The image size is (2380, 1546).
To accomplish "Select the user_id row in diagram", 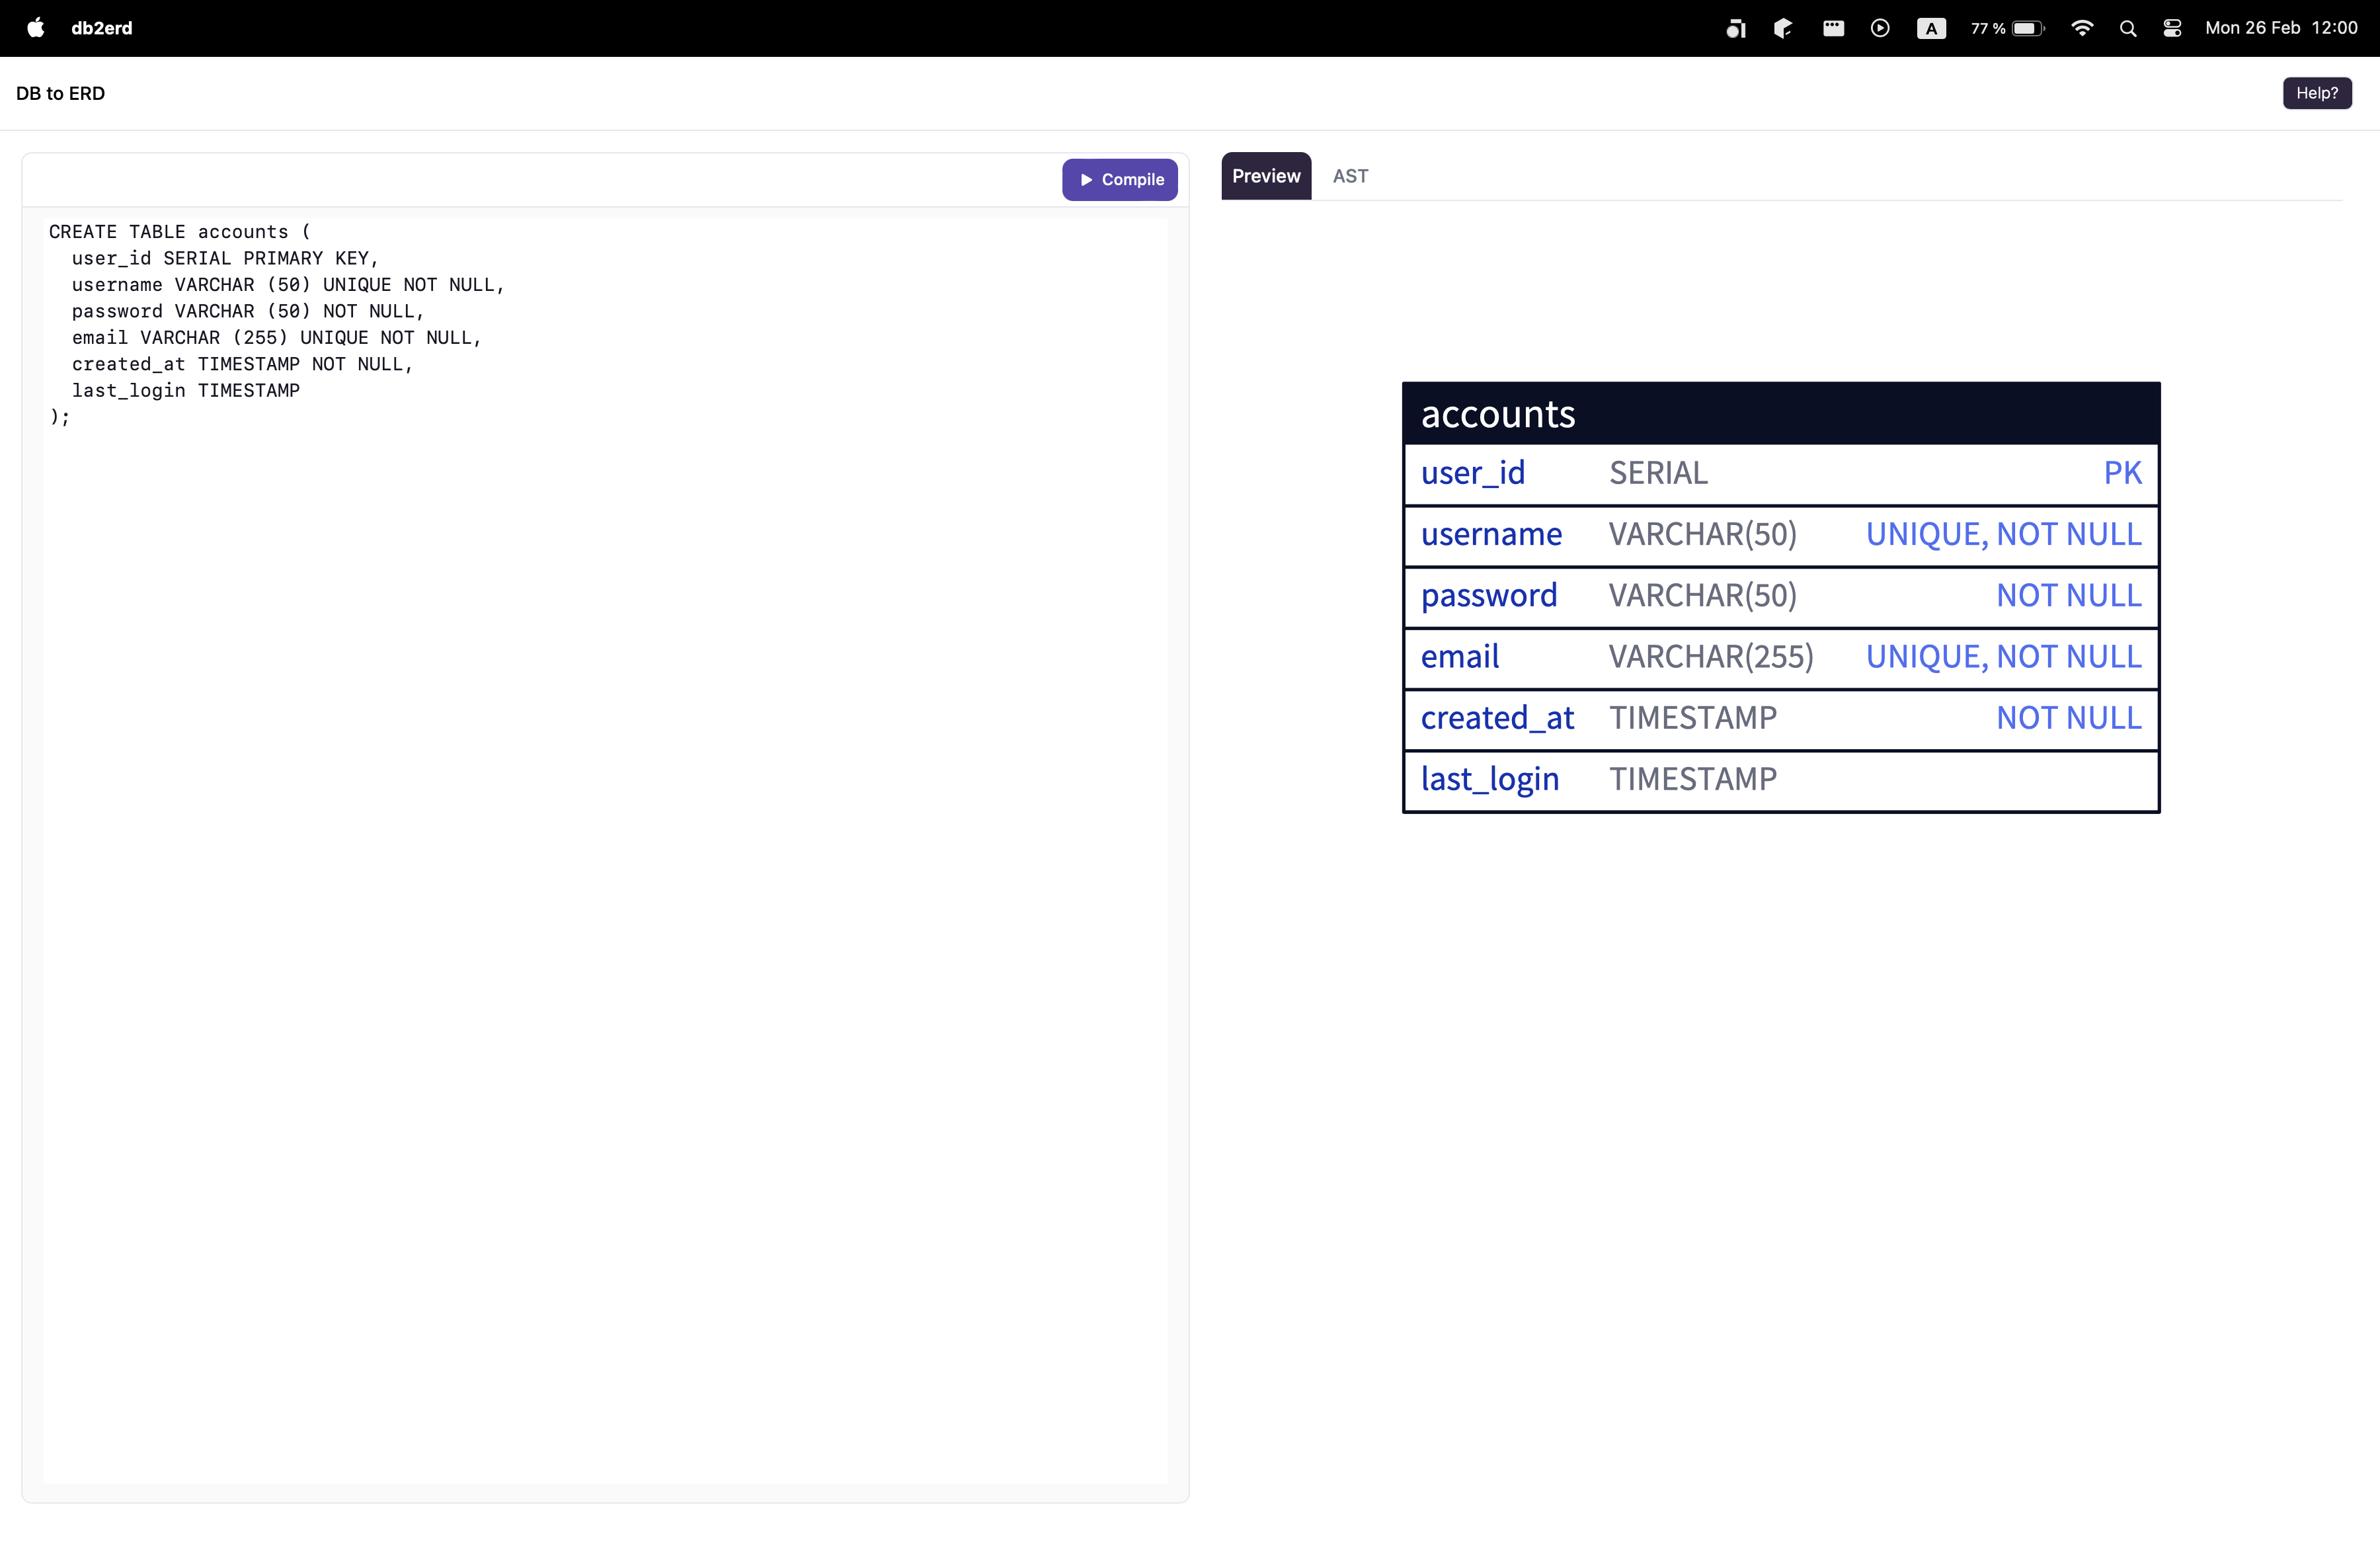I will point(1780,474).
